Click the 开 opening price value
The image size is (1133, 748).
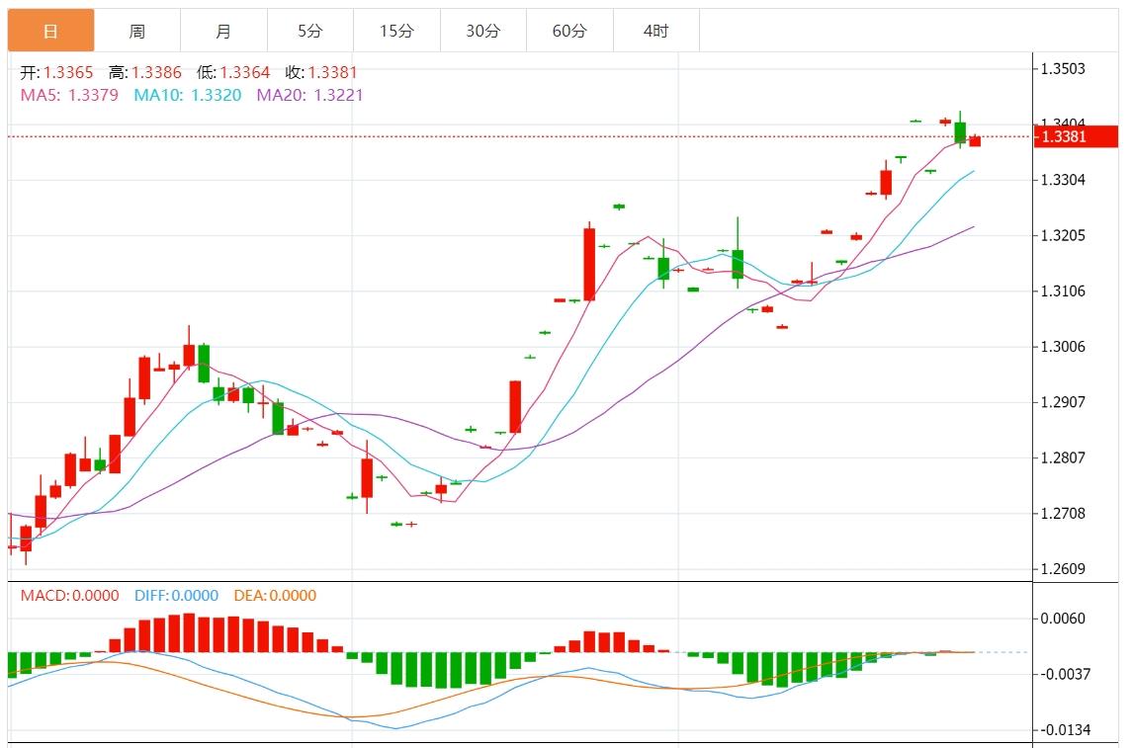68,72
